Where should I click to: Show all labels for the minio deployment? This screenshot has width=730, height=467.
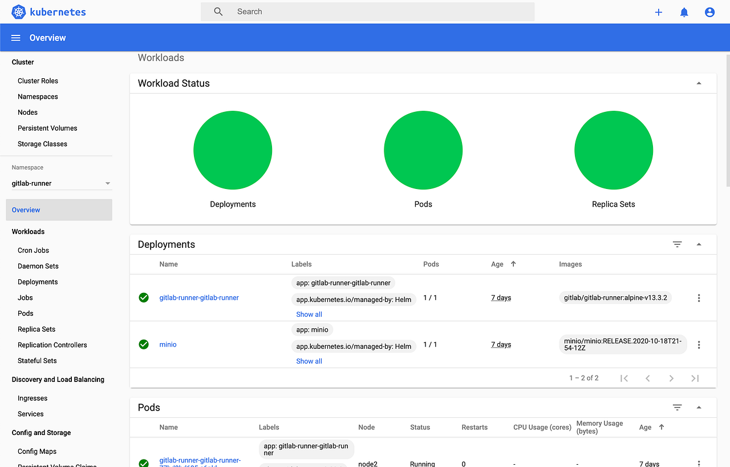(x=309, y=361)
